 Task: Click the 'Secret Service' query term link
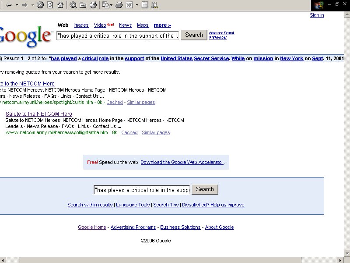pyautogui.click(x=211, y=59)
